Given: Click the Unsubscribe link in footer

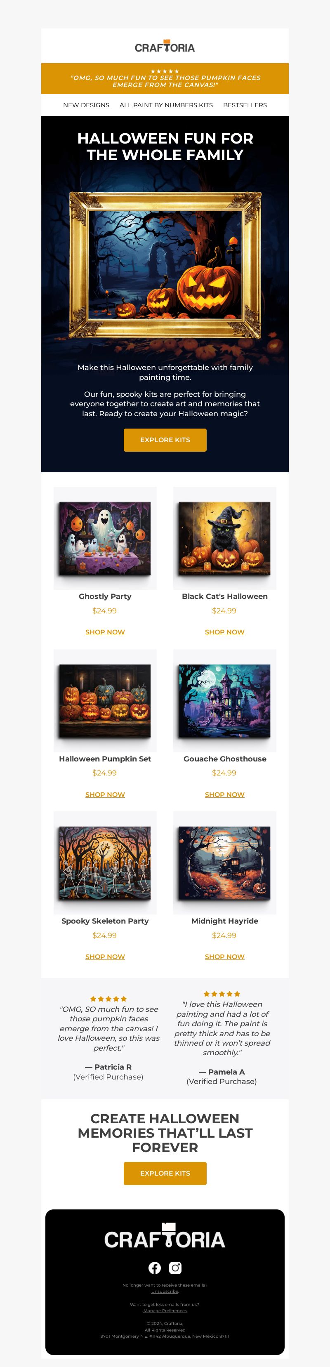Looking at the screenshot, I should (165, 1291).
